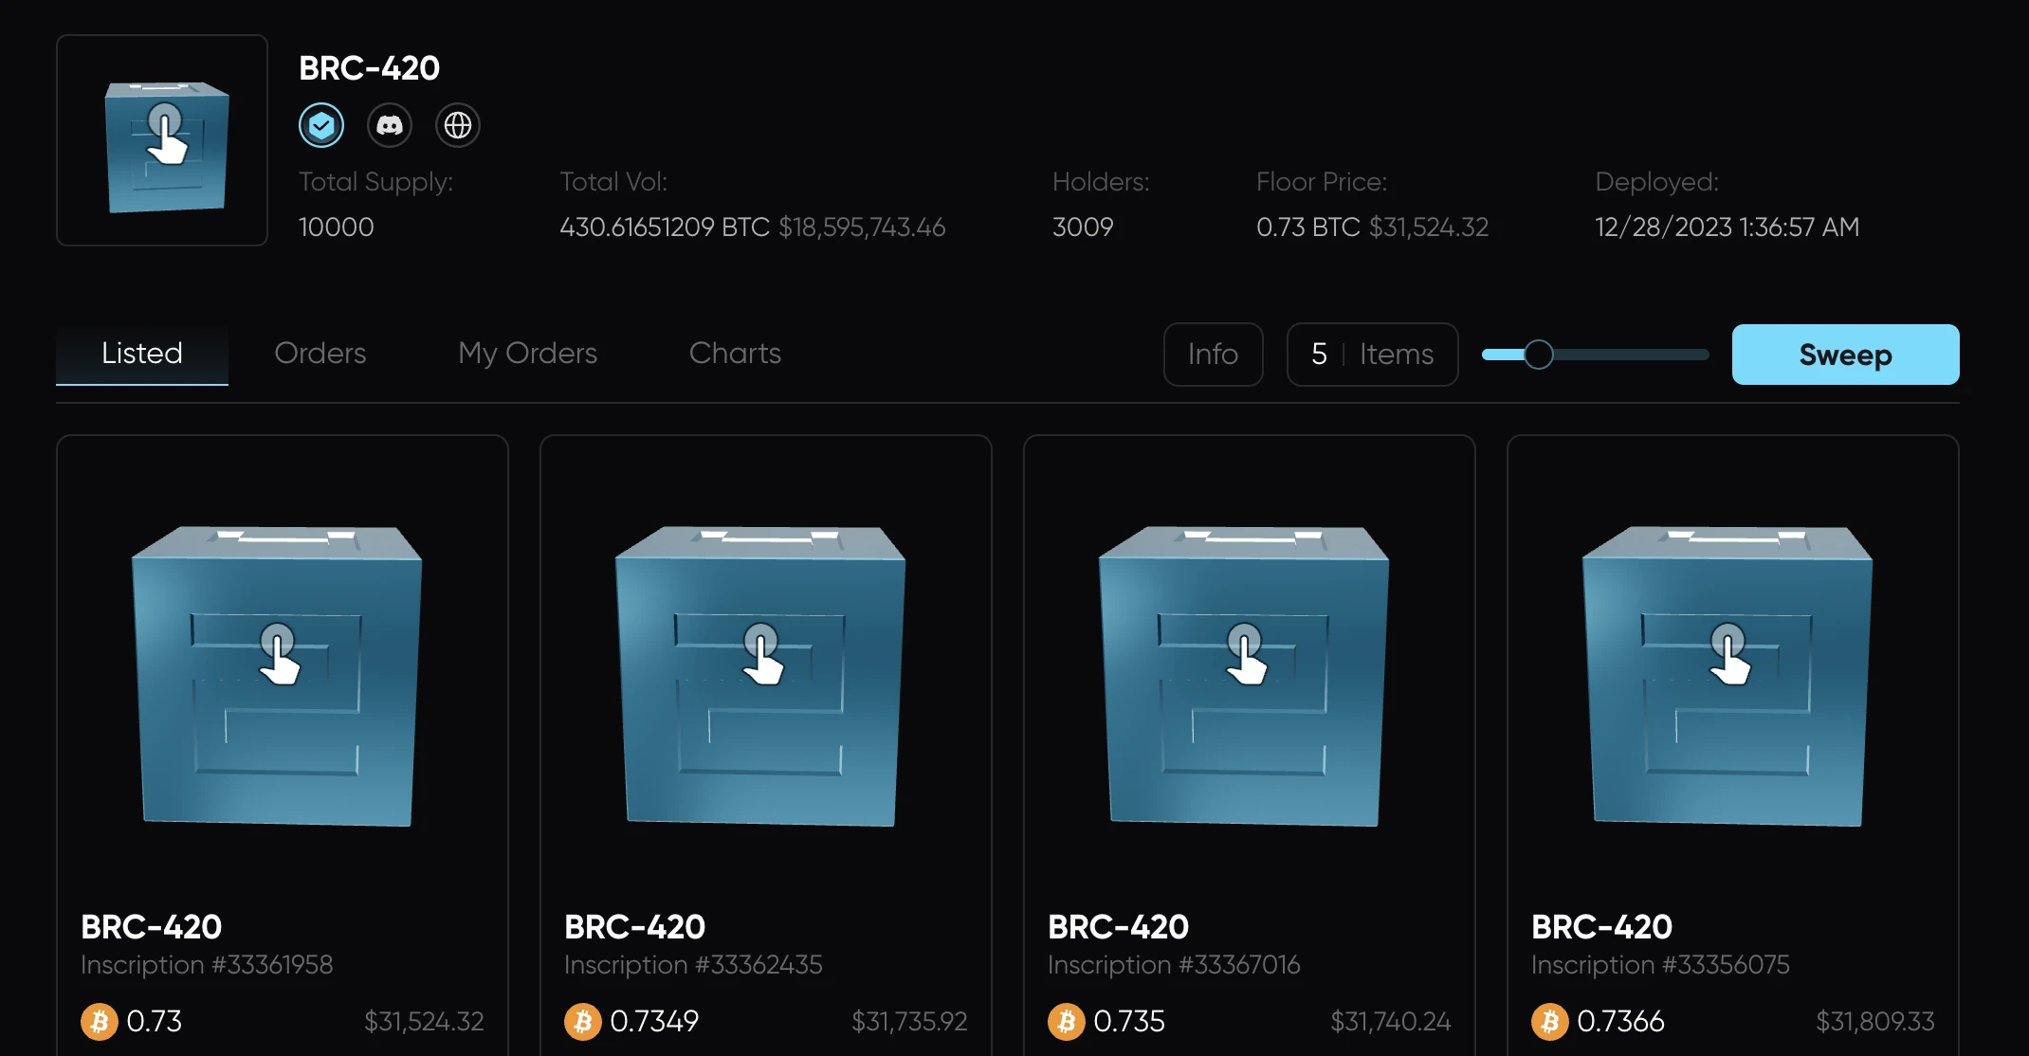
Task: Show the Charts tab
Action: pyautogui.click(x=735, y=354)
